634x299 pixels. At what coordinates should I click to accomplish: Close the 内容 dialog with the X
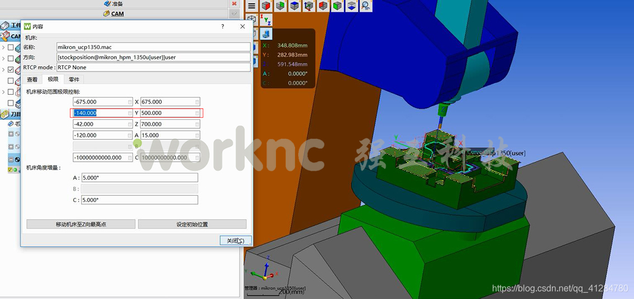tap(242, 26)
